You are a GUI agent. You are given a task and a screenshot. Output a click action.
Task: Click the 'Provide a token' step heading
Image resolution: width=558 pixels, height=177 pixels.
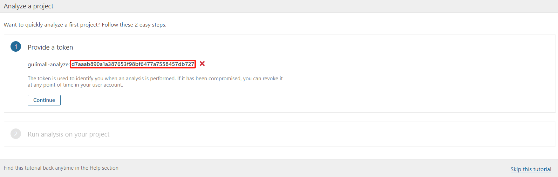click(x=50, y=47)
